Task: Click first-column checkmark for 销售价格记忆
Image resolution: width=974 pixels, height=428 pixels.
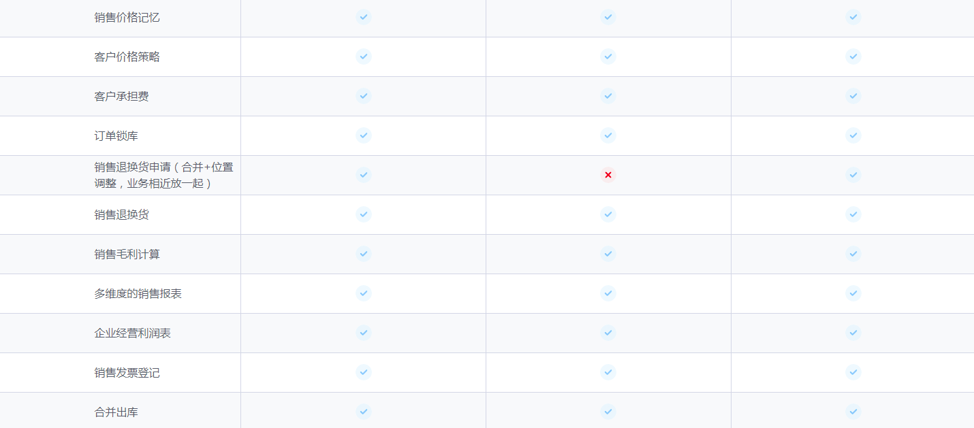Action: [x=364, y=17]
